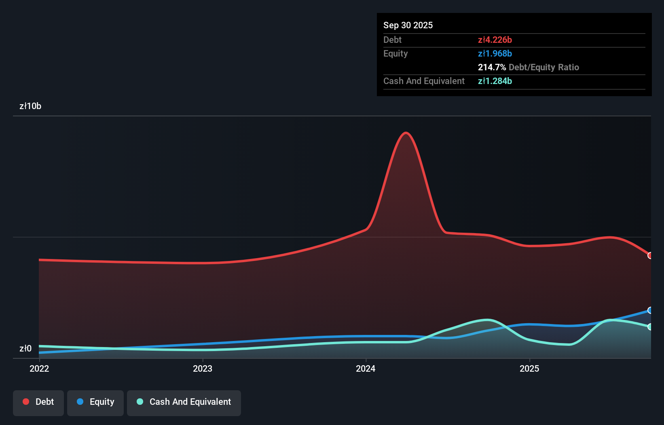Select the Debt line endpoint marker
Image resolution: width=664 pixels, height=425 pixels.
[649, 256]
